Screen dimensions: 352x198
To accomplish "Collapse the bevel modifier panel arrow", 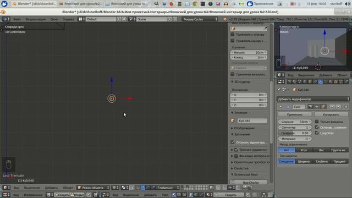I will (280, 107).
